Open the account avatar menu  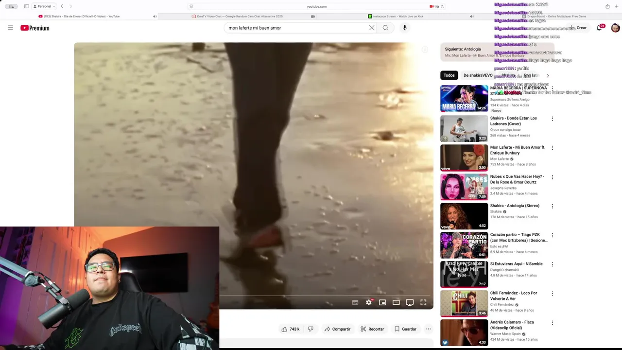[x=615, y=28]
